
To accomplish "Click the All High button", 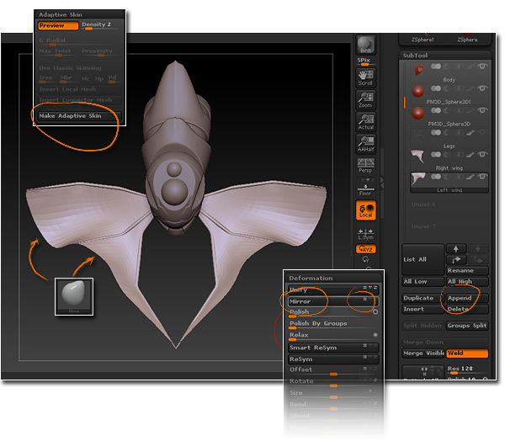I will coord(467,282).
